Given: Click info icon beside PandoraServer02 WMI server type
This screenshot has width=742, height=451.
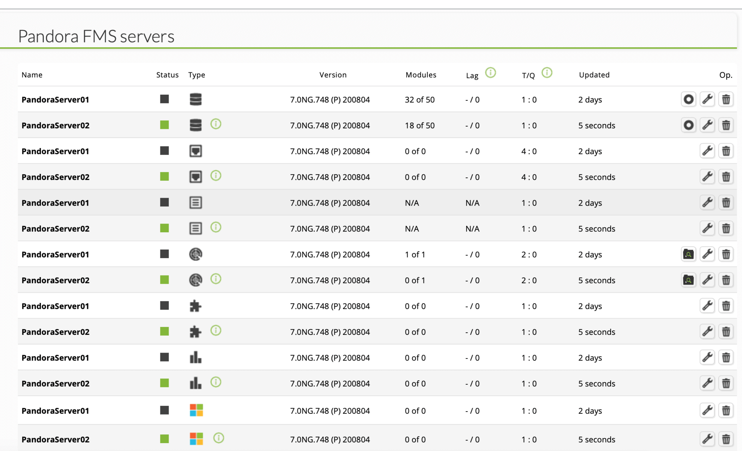Looking at the screenshot, I should 218,438.
